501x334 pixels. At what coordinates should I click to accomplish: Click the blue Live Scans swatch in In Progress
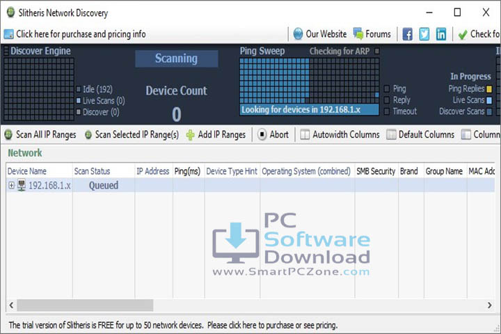[x=489, y=101]
